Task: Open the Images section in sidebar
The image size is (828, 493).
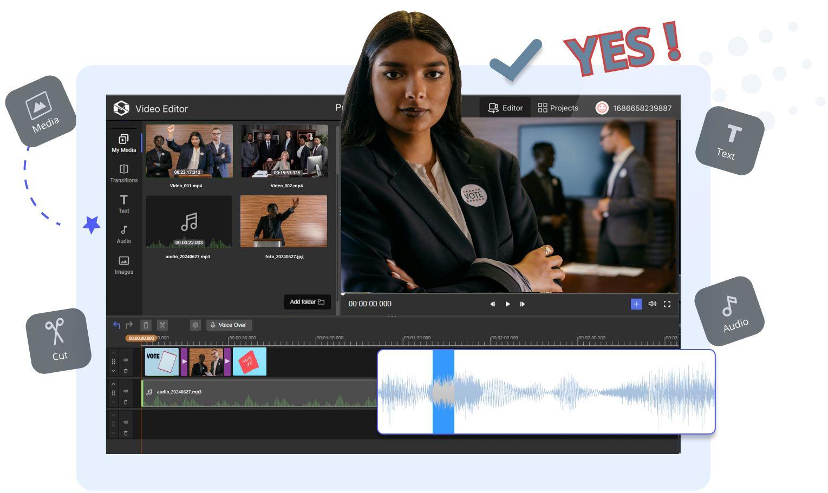Action: (124, 265)
